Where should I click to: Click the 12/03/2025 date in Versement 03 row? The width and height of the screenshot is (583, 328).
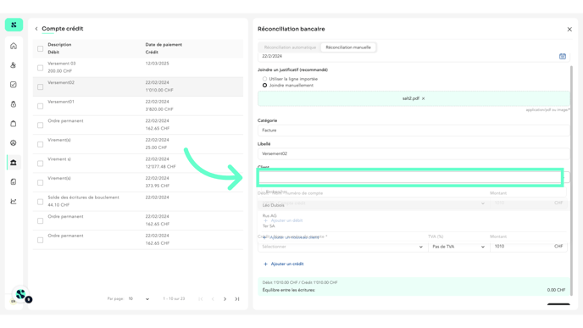tap(157, 64)
